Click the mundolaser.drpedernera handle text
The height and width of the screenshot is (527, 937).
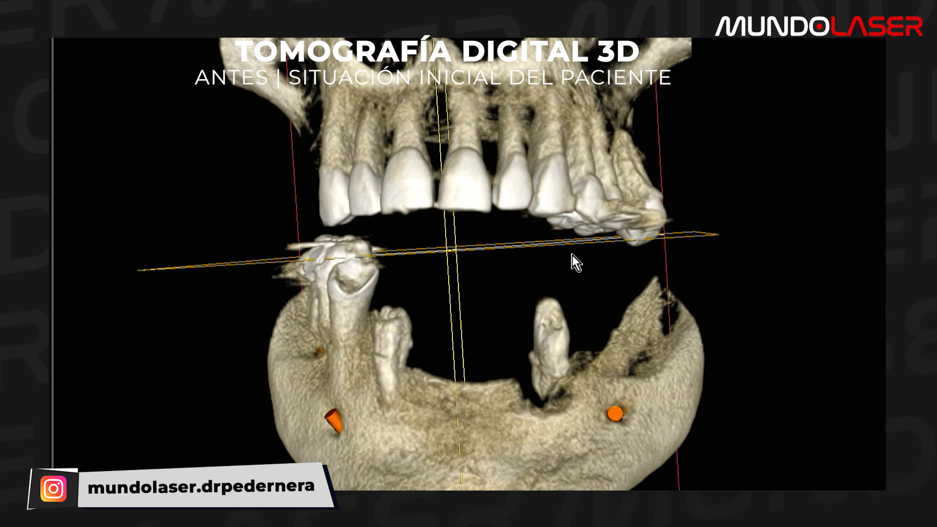click(201, 486)
